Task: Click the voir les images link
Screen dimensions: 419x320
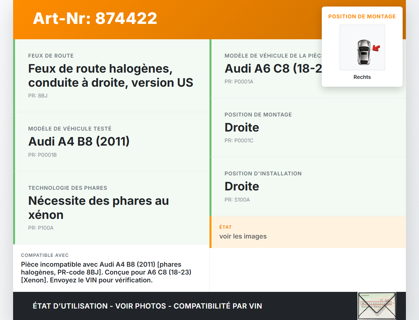Action: point(243,236)
